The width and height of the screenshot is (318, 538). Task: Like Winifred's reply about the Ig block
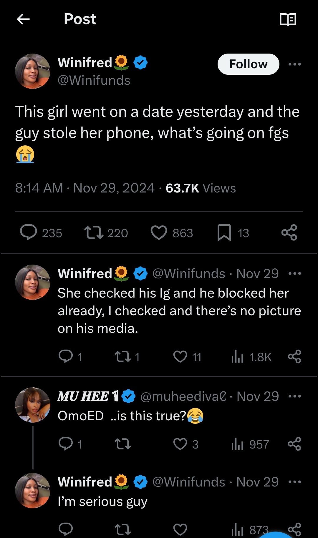coord(180,357)
